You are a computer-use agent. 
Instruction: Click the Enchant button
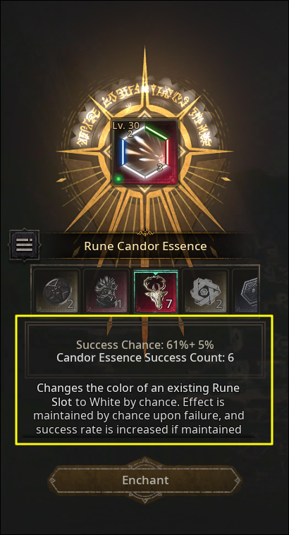[x=144, y=480]
